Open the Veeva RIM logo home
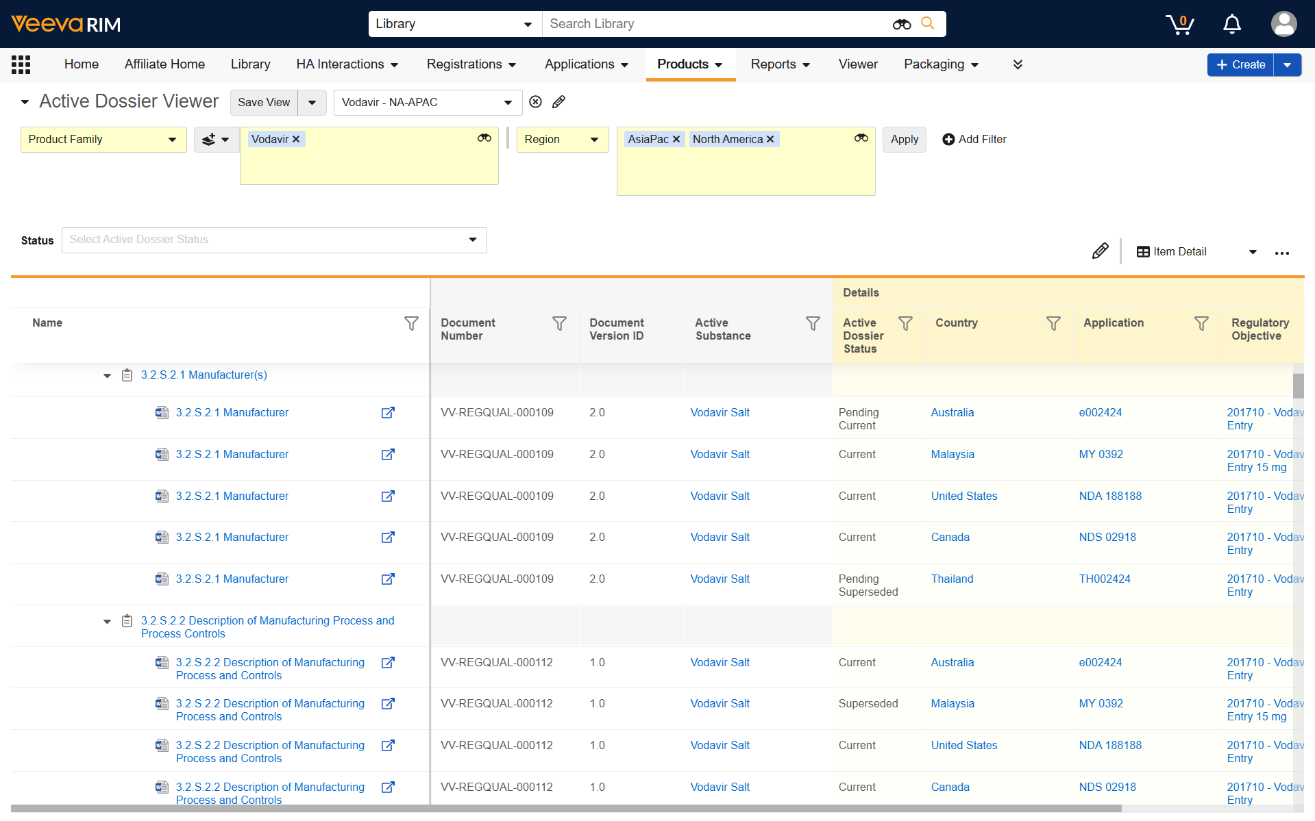The width and height of the screenshot is (1315, 821). 66,24
